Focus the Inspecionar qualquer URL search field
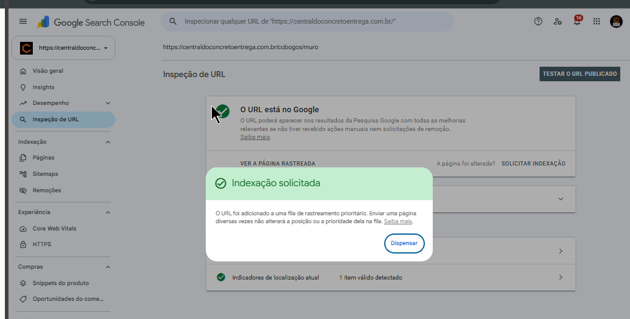The height and width of the screenshot is (319, 630). point(307,22)
